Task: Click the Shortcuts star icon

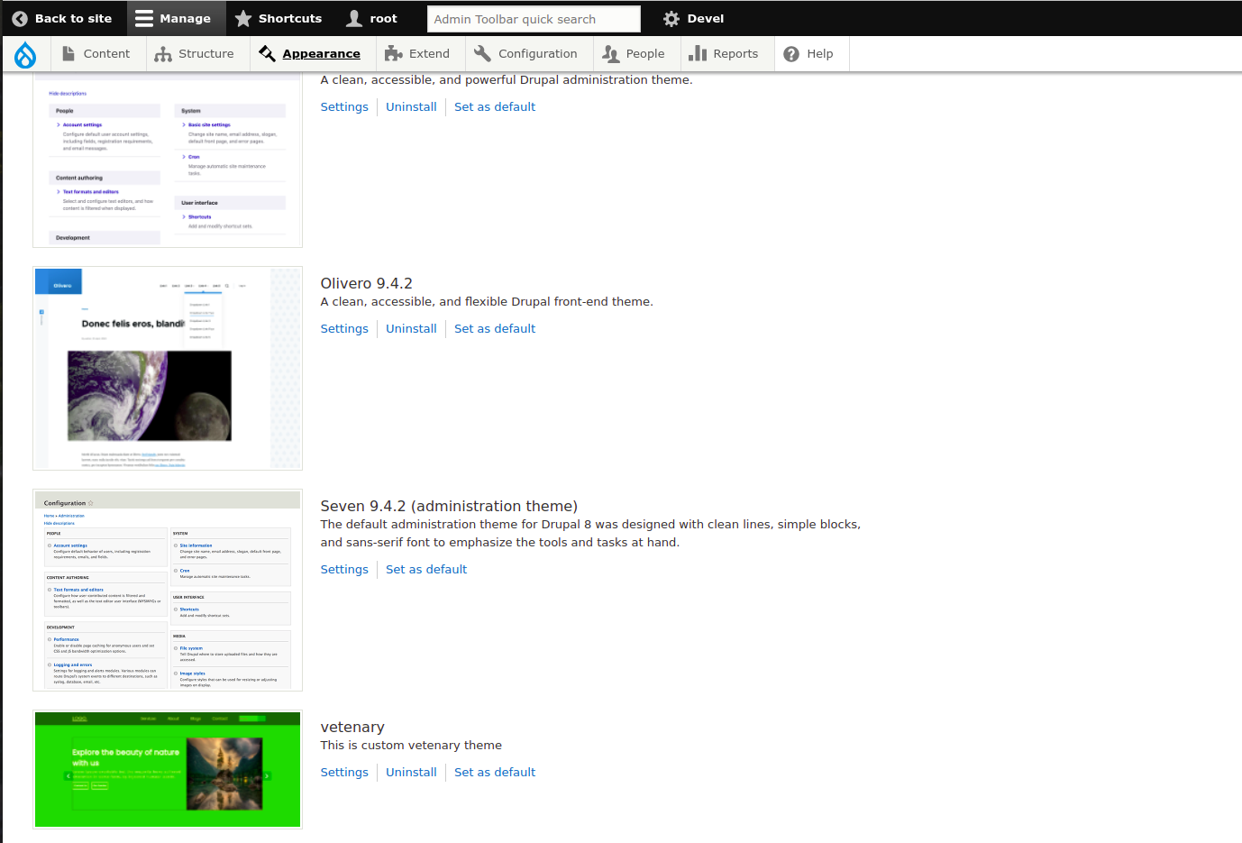Action: (243, 18)
